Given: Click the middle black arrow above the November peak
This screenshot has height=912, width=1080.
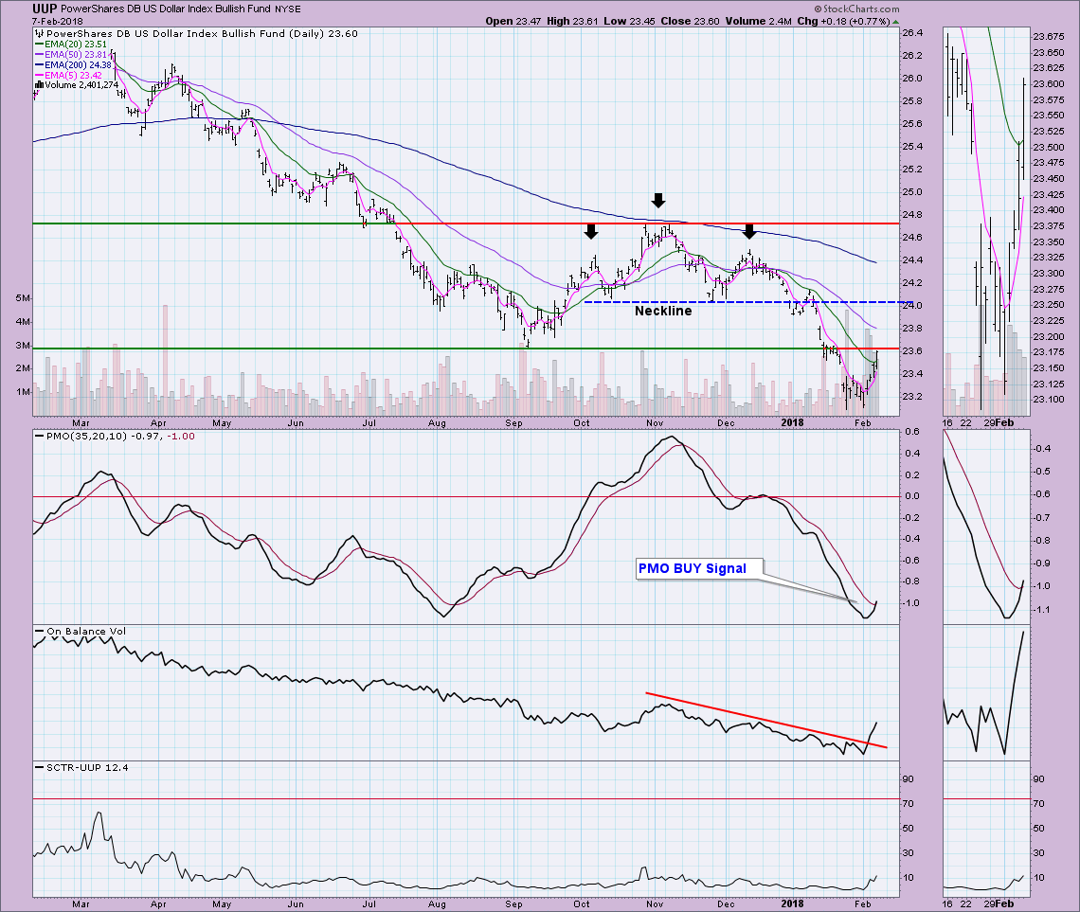Looking at the screenshot, I should [x=658, y=200].
